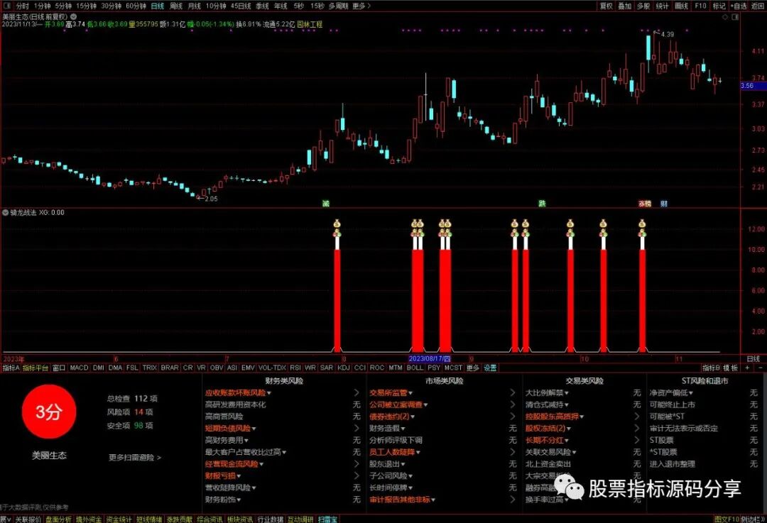Select the RSI indicator tab
The width and height of the screenshot is (767, 523).
pyautogui.click(x=295, y=368)
